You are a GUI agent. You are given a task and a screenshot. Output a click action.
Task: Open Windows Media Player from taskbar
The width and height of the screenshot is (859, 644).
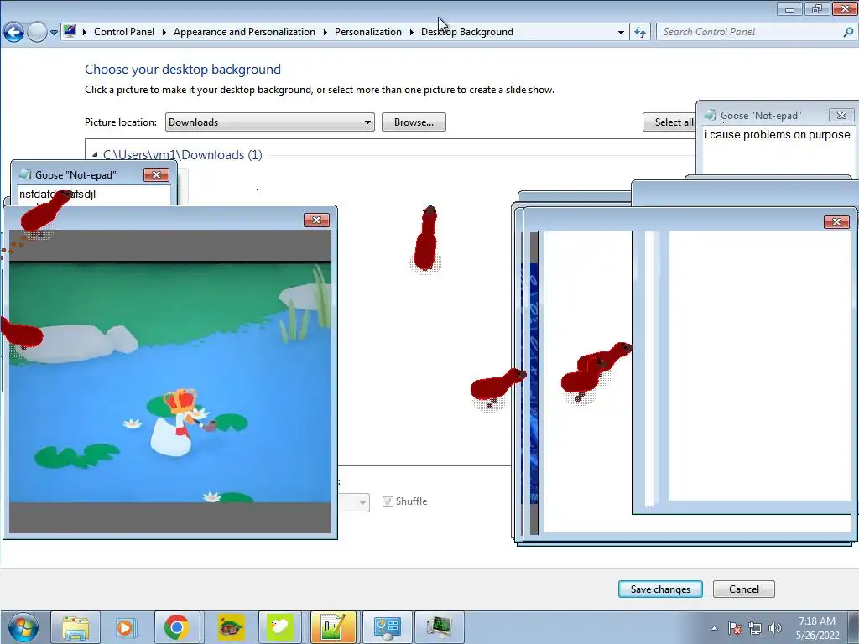126,627
